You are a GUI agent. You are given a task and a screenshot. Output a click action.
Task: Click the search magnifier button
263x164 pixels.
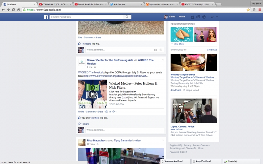[127, 17]
